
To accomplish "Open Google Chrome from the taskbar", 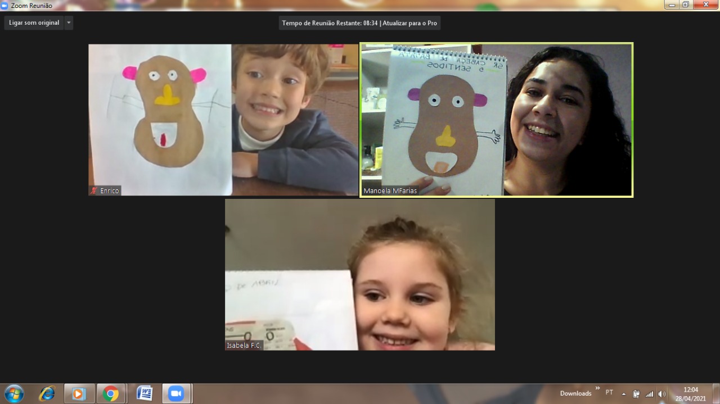I will pyautogui.click(x=111, y=393).
